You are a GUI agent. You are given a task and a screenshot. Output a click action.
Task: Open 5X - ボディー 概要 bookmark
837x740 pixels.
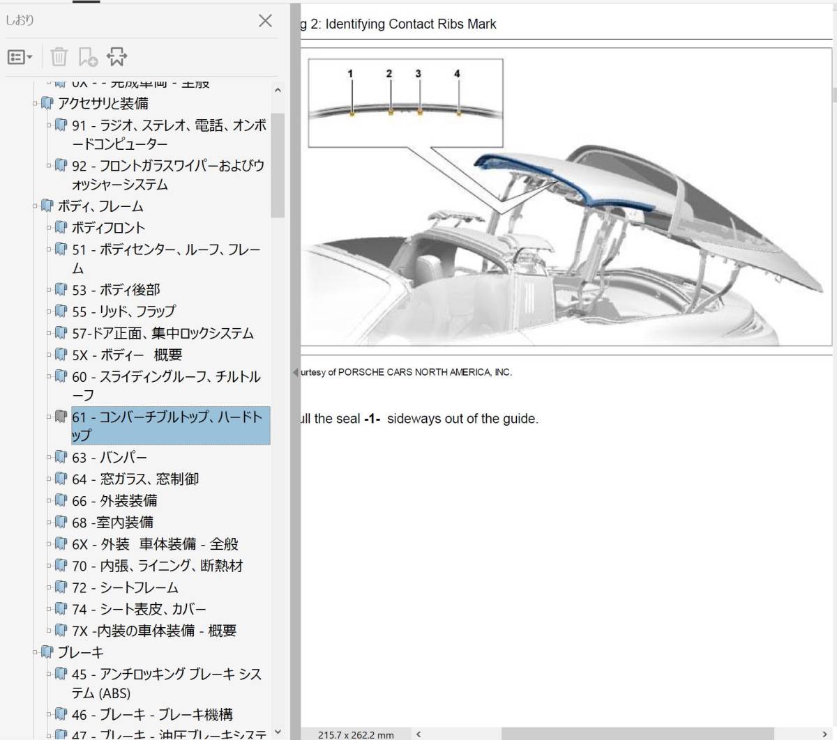pyautogui.click(x=127, y=355)
